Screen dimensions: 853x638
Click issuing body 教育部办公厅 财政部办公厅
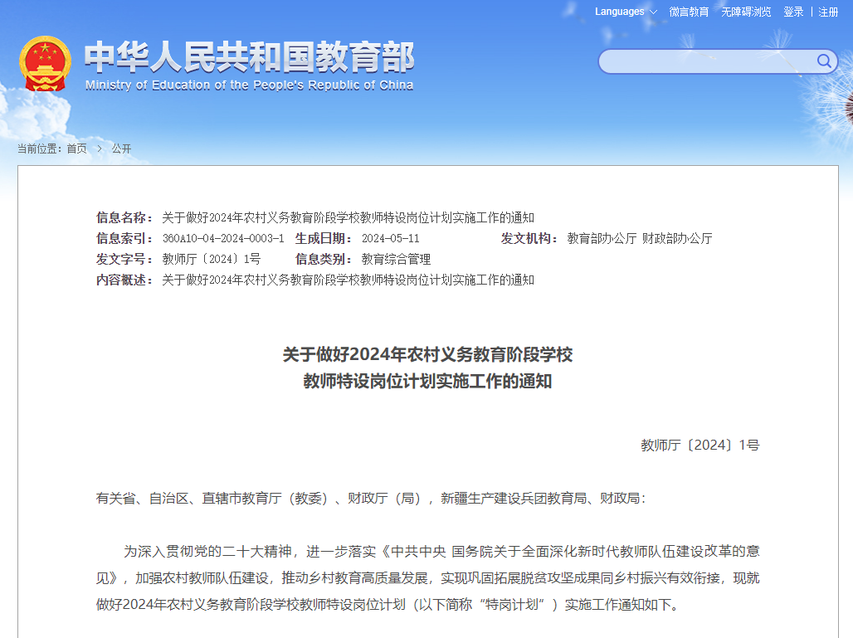(640, 238)
